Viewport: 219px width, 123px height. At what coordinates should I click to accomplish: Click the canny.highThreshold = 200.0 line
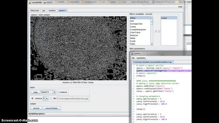(x=152, y=104)
